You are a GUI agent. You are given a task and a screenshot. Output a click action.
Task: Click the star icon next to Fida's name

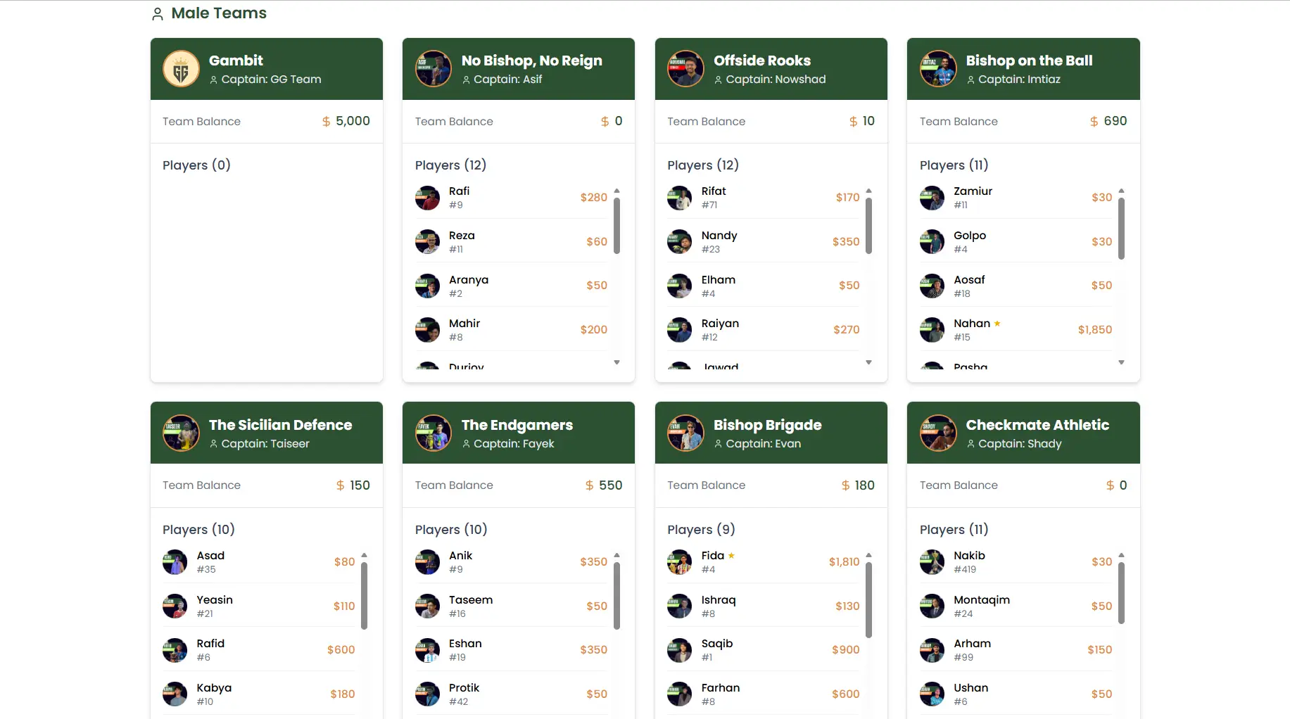click(732, 555)
